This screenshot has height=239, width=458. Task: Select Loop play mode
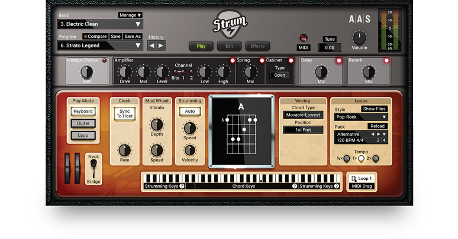coord(83,135)
